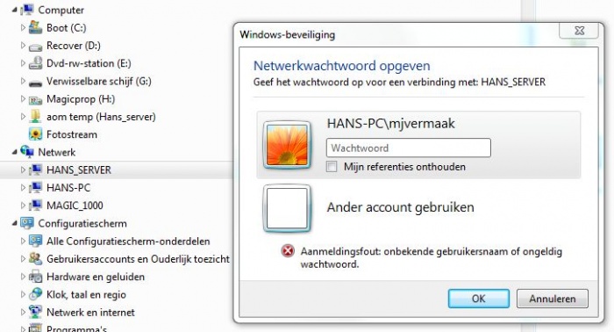Click the Wachtwoord password field
This screenshot has height=332, width=614.
409,148
